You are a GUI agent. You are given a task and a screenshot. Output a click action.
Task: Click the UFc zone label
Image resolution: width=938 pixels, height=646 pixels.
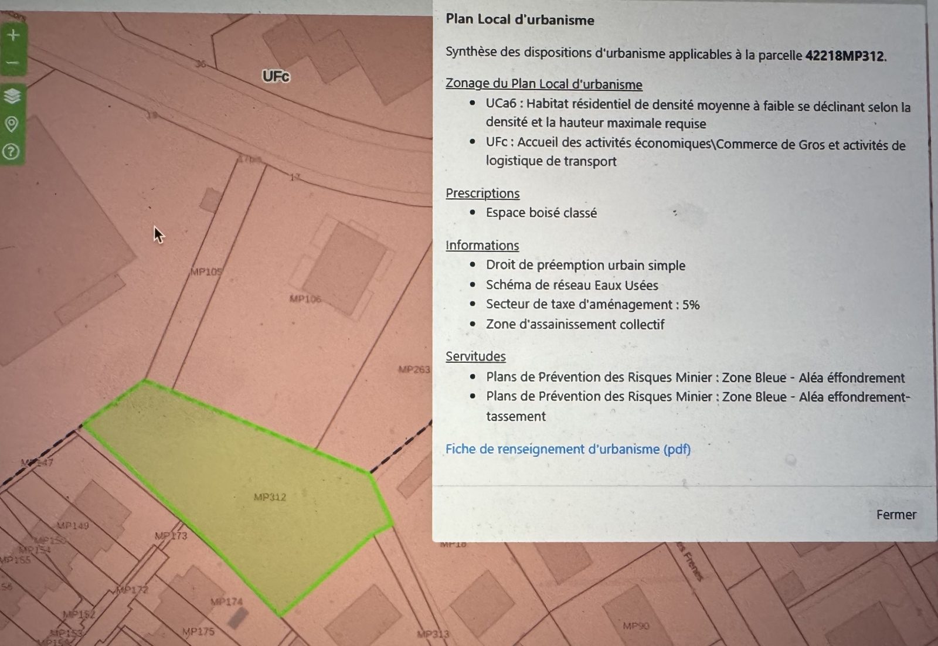click(x=276, y=77)
